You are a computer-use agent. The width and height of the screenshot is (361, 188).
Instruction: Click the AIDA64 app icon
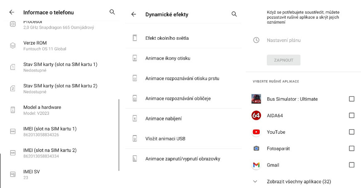coord(256,116)
